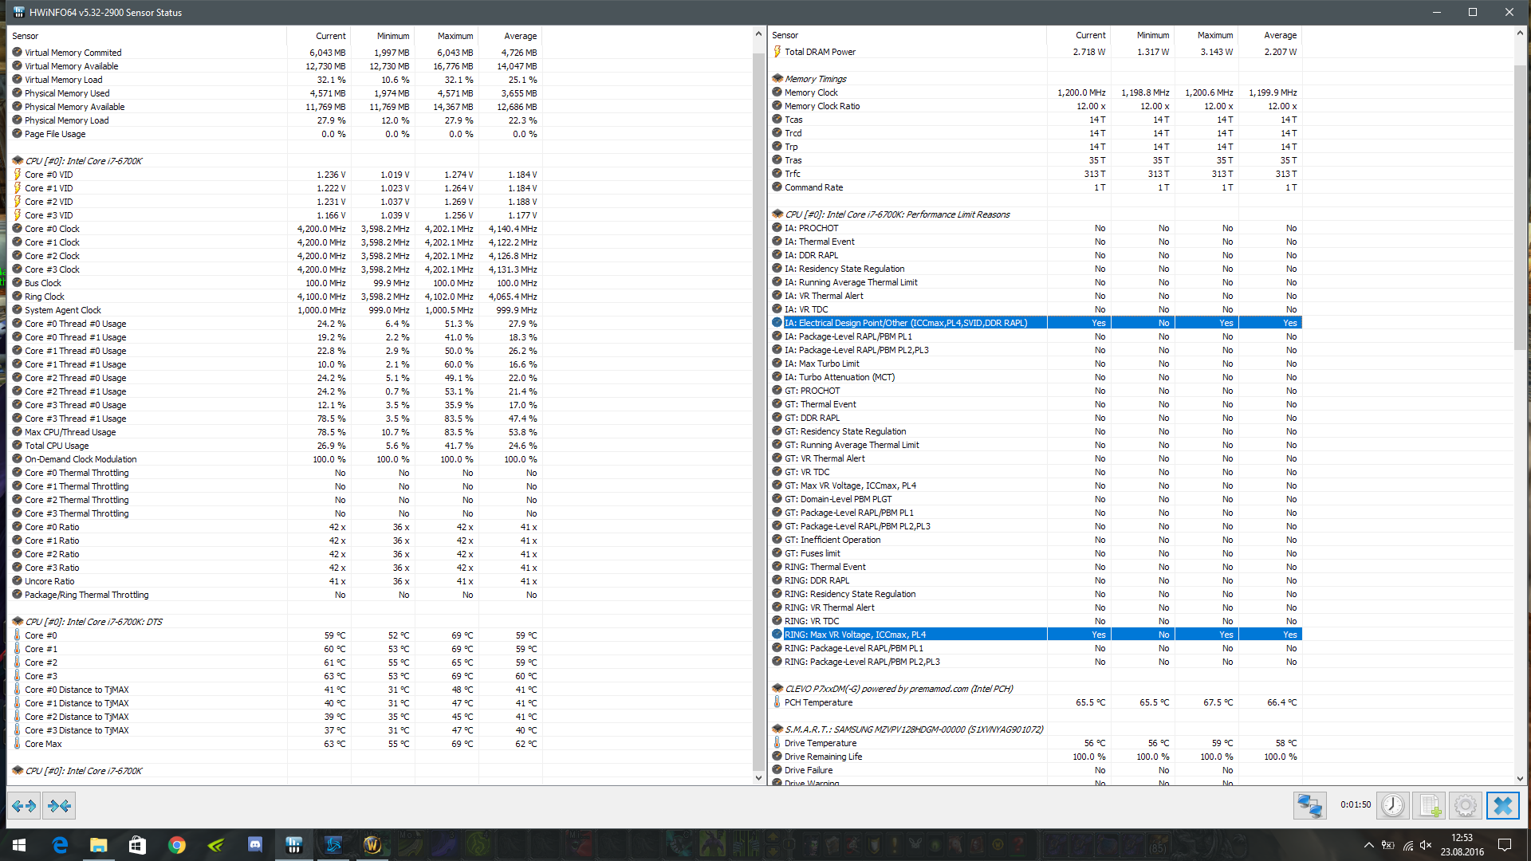Start logging with the sheet-plus icon

(1430, 806)
